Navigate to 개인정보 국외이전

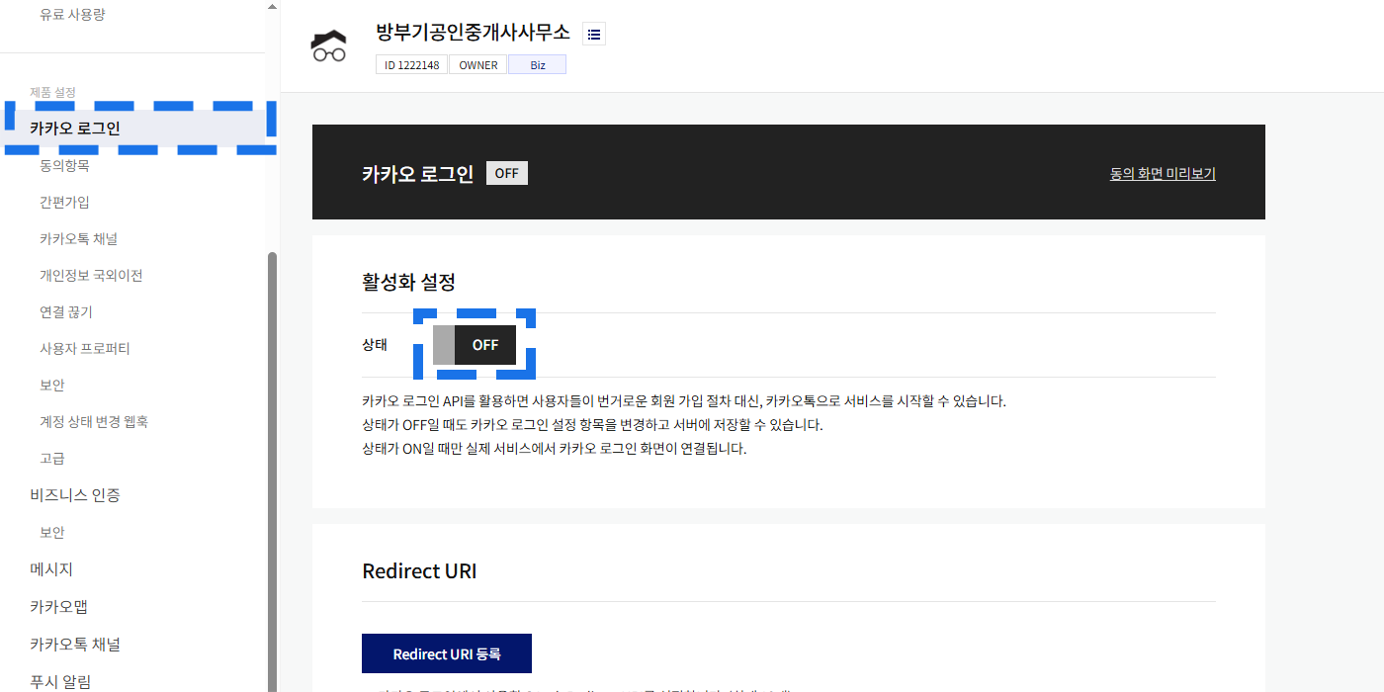[91, 276]
